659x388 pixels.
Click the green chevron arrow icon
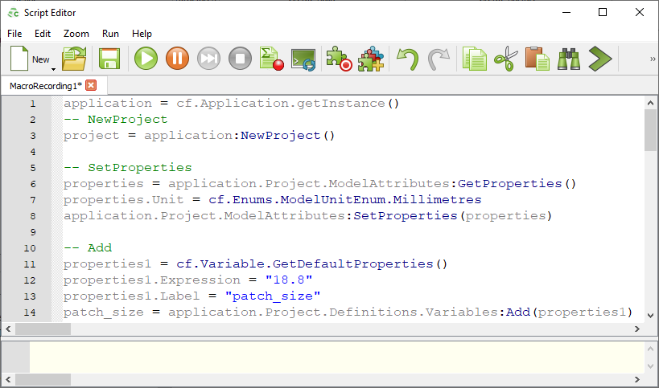[x=600, y=59]
